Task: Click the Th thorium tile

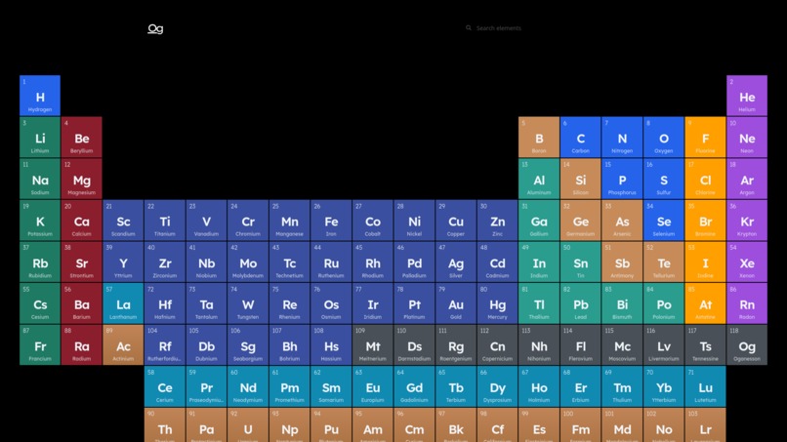Action: pyautogui.click(x=165, y=425)
